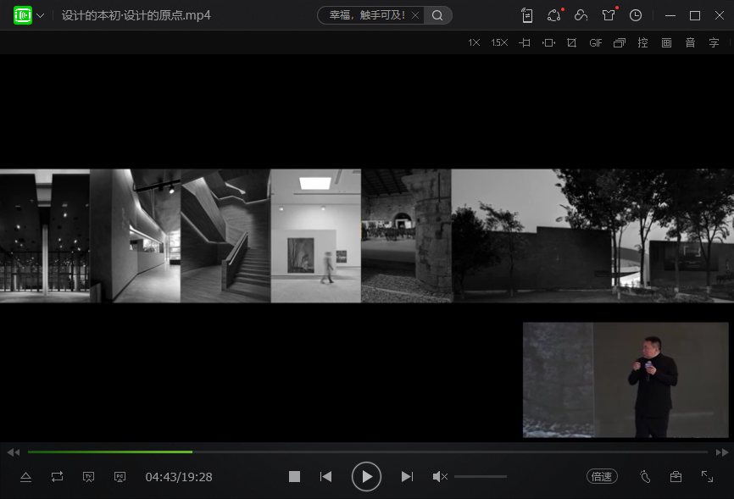Viewport: 734px width, 499px height.
Task: Open the 字 subtitle settings
Action: pyautogui.click(x=714, y=42)
